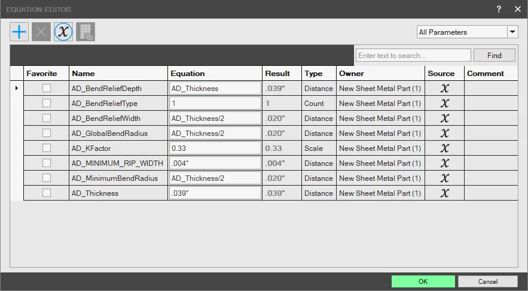Edit equation field for AD_BendReliefType
Image resolution: width=528 pixels, height=291 pixels.
(215, 103)
